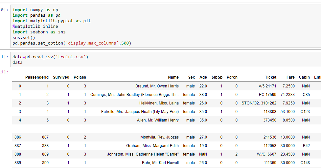This screenshot has height=168, width=321.
Task: Click the PassengerId column header
Action: tap(37, 77)
